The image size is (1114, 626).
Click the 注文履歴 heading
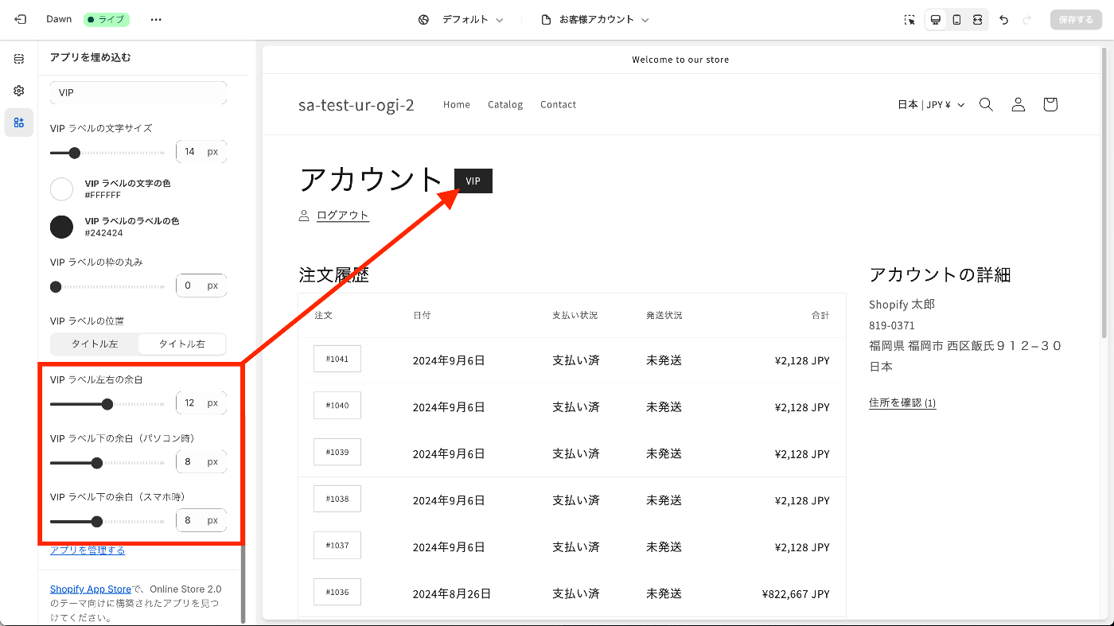[x=333, y=275]
